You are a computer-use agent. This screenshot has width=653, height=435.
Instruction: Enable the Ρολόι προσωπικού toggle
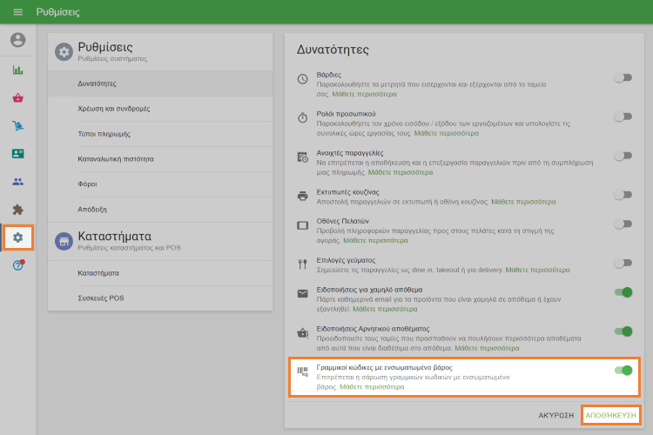point(622,116)
